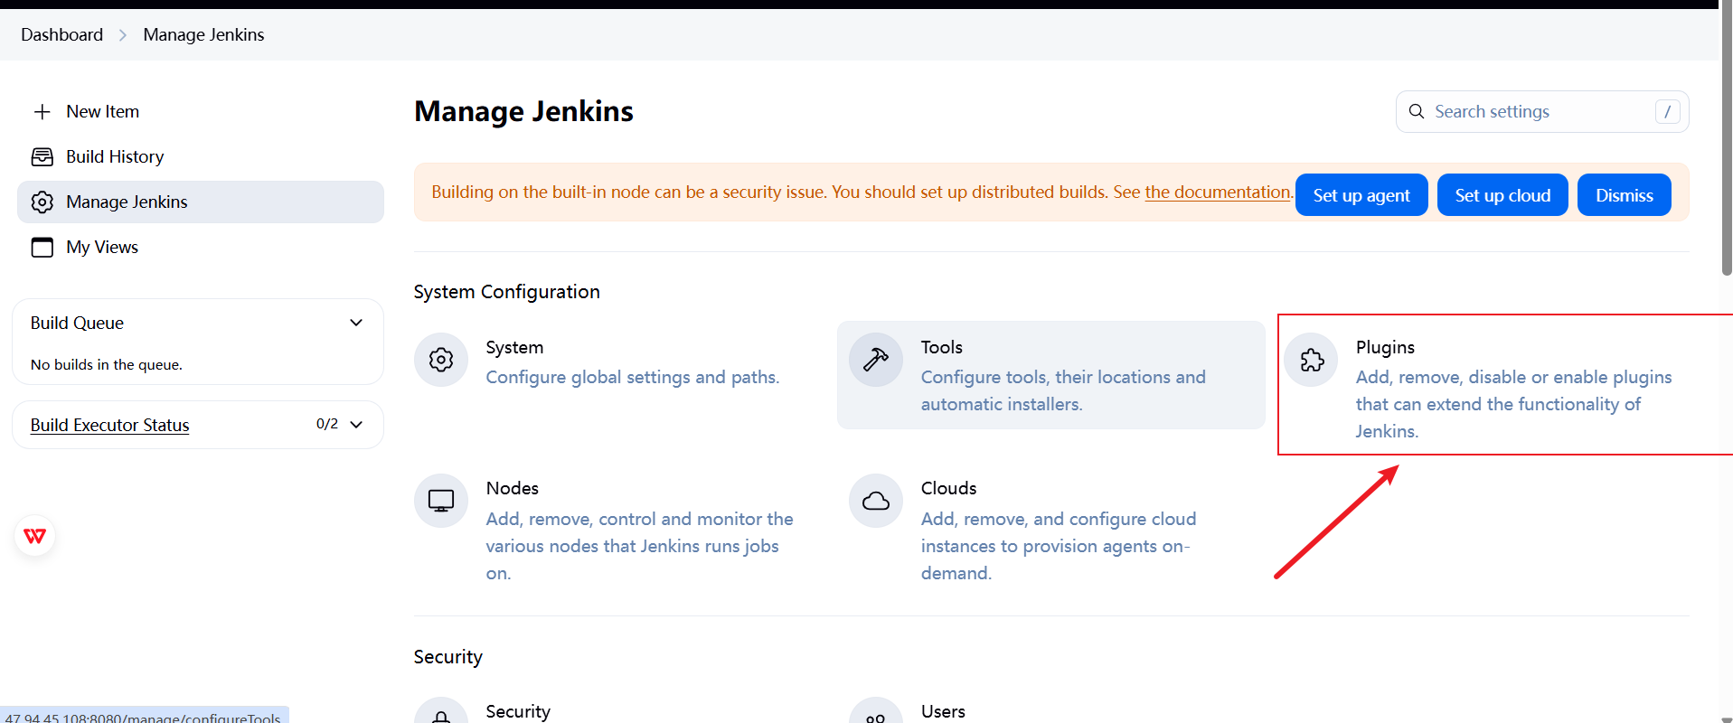This screenshot has width=1733, height=723.
Task: Click the Security section heading
Action: pyautogui.click(x=447, y=657)
